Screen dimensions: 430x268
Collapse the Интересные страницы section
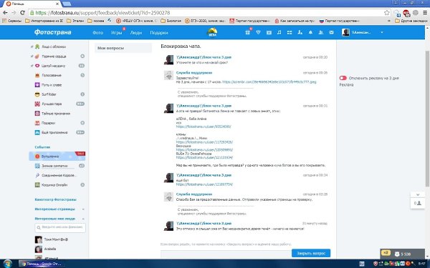pos(83,209)
